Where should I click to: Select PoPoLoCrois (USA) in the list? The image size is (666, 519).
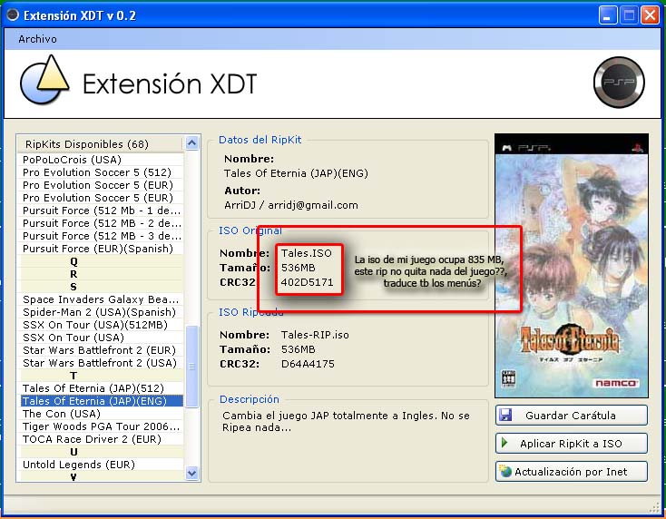[102, 160]
